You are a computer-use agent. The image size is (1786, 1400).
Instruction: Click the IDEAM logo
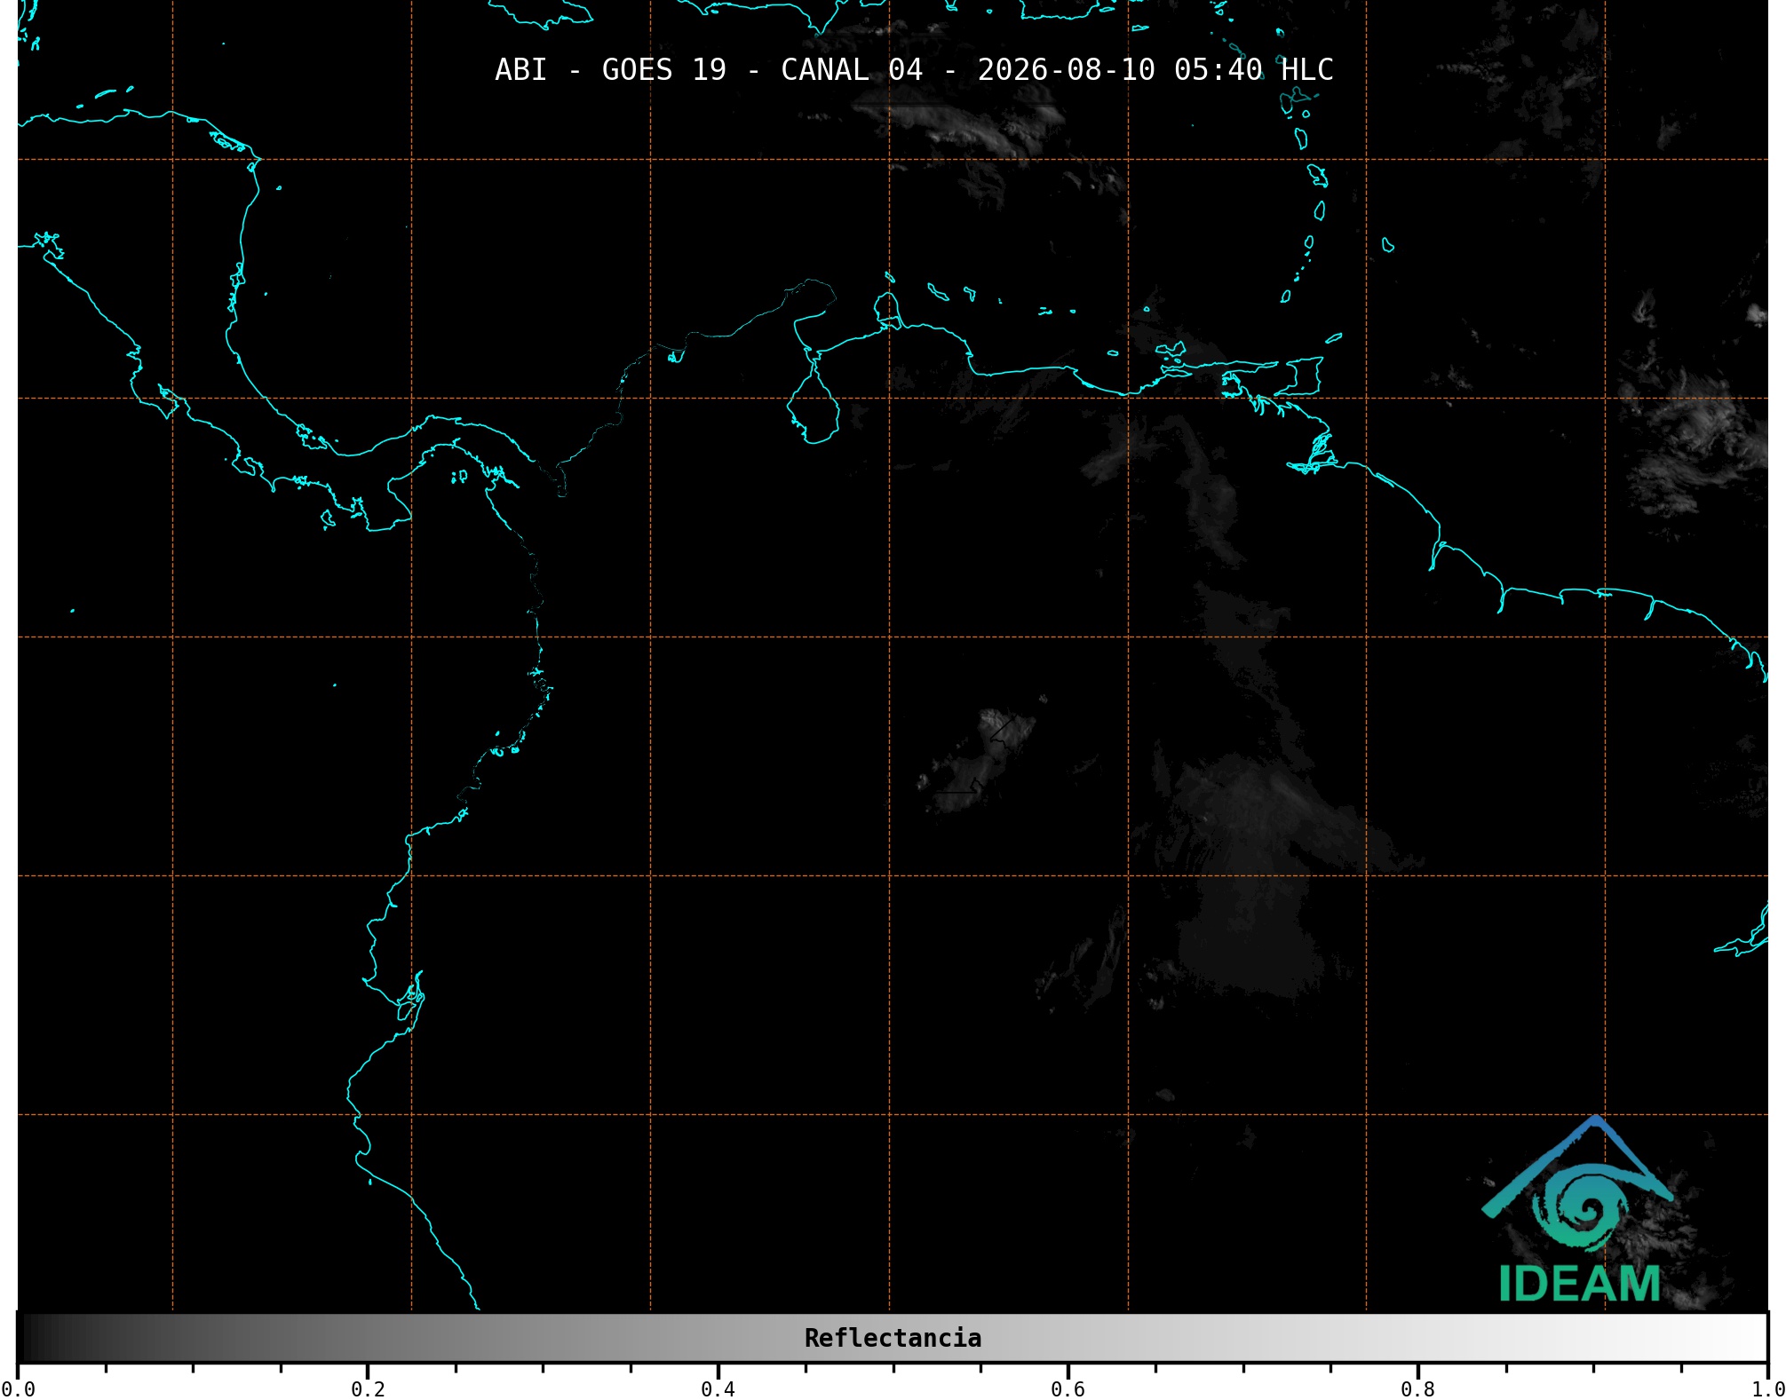click(x=1577, y=1209)
